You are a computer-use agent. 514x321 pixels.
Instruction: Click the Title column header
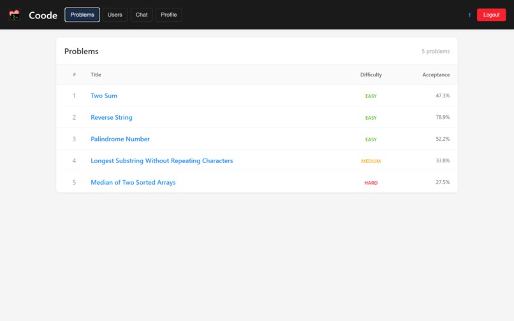96,75
